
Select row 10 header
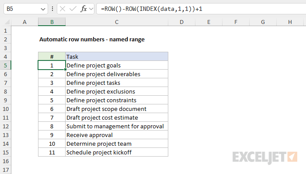[5, 109]
